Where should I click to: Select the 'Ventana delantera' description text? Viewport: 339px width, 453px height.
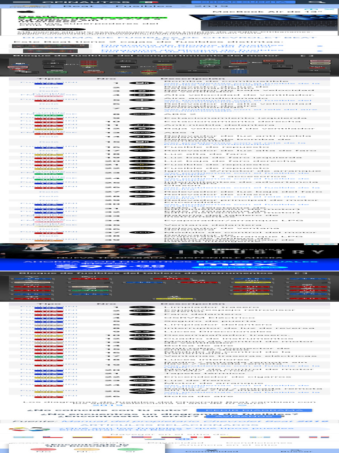[x=213, y=225]
